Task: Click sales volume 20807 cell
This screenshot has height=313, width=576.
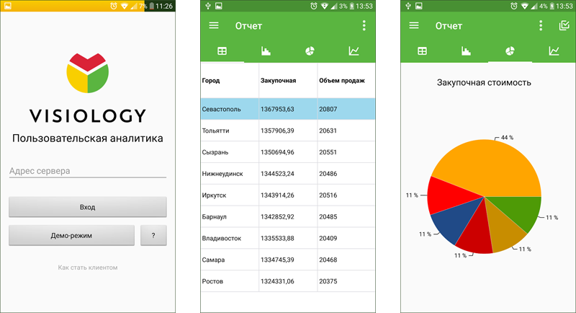Action: click(346, 109)
